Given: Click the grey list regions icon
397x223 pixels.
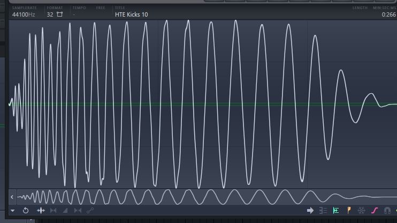Looking at the screenshot, I should (323, 211).
